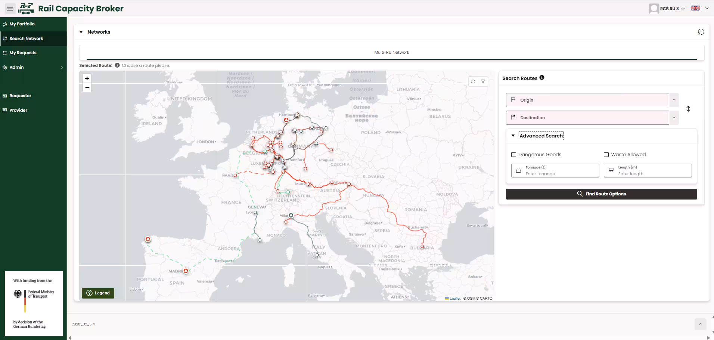Select the northwest Spain terminal marker

tap(148, 239)
